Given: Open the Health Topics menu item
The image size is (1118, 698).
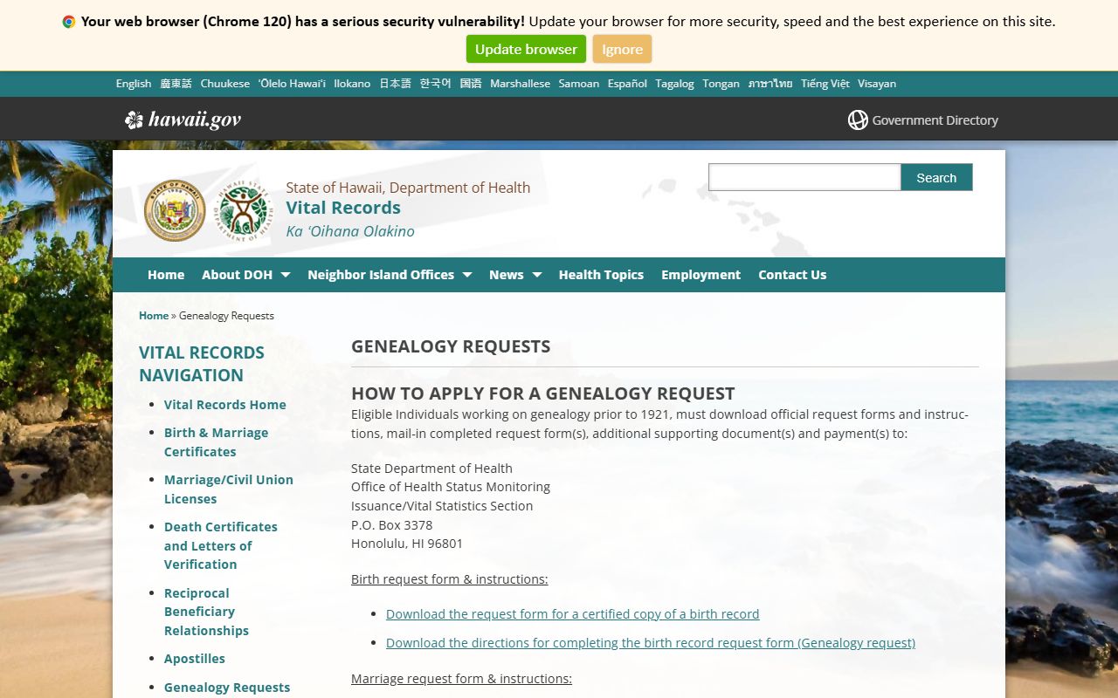Looking at the screenshot, I should point(601,275).
